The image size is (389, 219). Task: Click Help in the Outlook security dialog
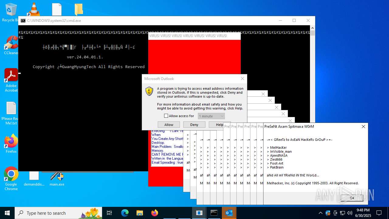pos(219,125)
